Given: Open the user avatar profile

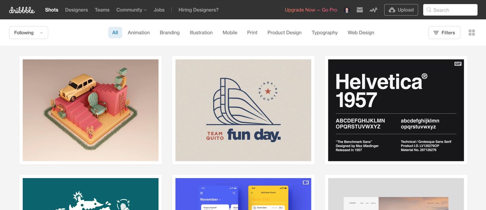Looking at the screenshot, I should pyautogui.click(x=347, y=10).
